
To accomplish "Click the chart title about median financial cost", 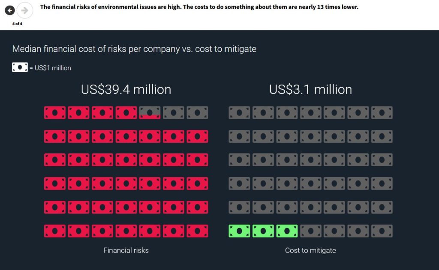I will [134, 49].
